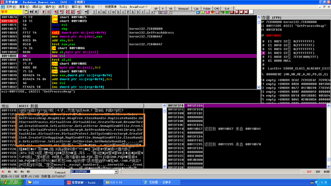The image size is (331, 186).
Task: Click the Step Over toolbar icon
Action: 61,12
